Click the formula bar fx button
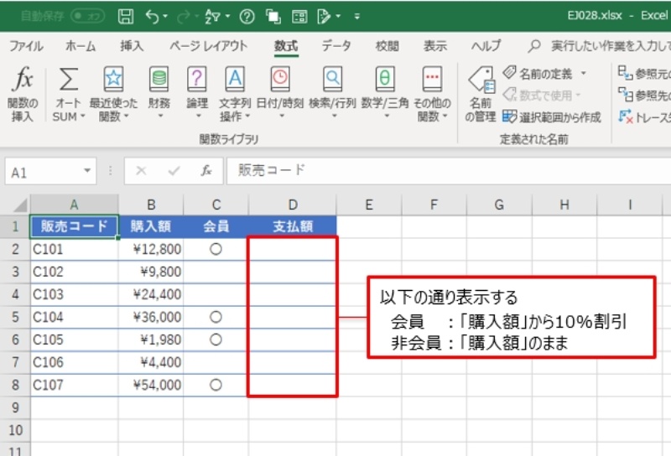Image resolution: width=671 pixels, height=456 pixels. (x=205, y=171)
